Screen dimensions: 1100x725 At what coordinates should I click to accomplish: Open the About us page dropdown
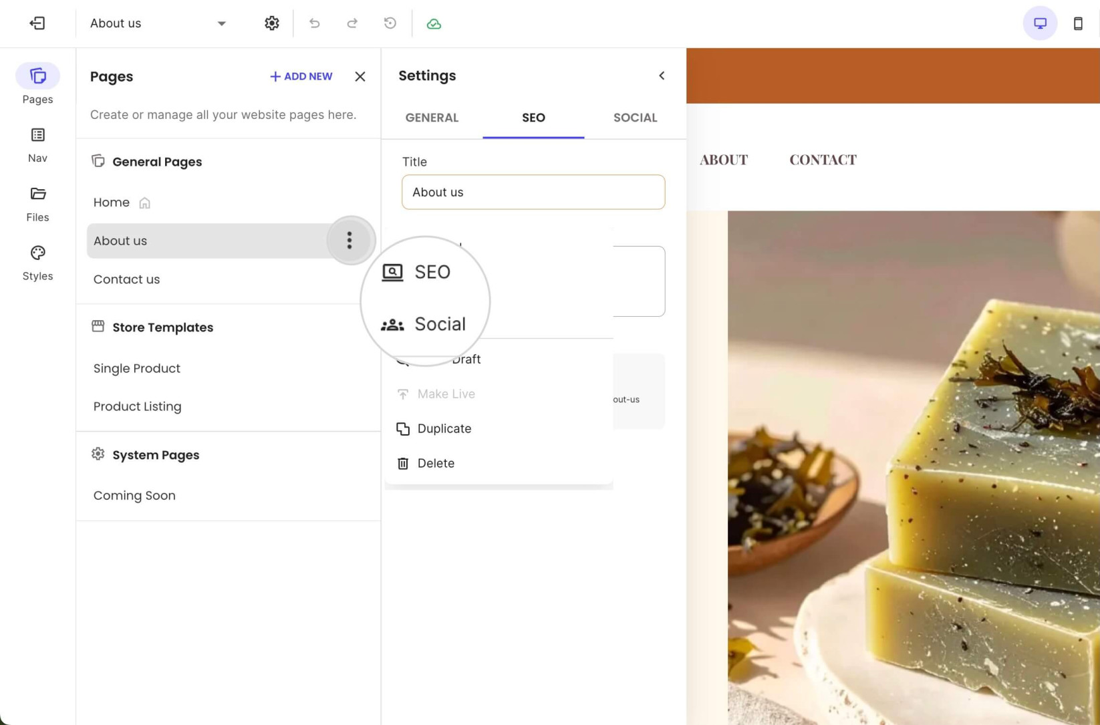pyautogui.click(x=158, y=23)
